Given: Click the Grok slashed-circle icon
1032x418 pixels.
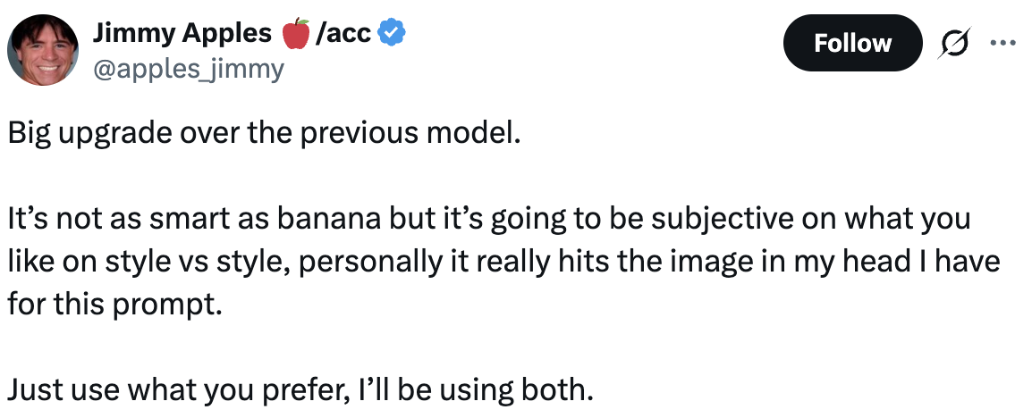Looking at the screenshot, I should (x=954, y=43).
